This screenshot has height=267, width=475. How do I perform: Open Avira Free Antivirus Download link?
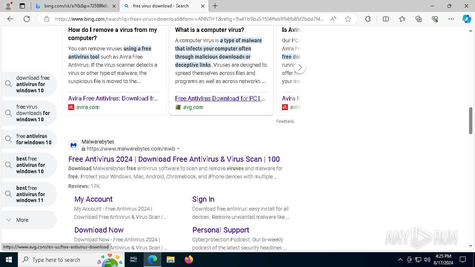tap(113, 98)
